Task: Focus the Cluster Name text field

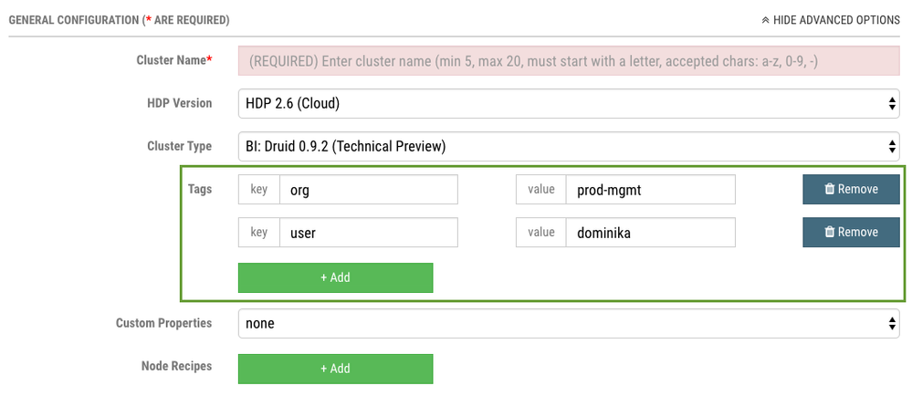Action: click(x=568, y=61)
